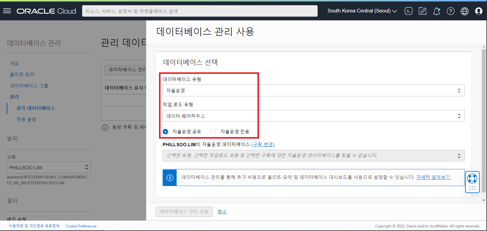This screenshot has width=487, height=231.
Task: Open the language globe icon
Action: 465,11
